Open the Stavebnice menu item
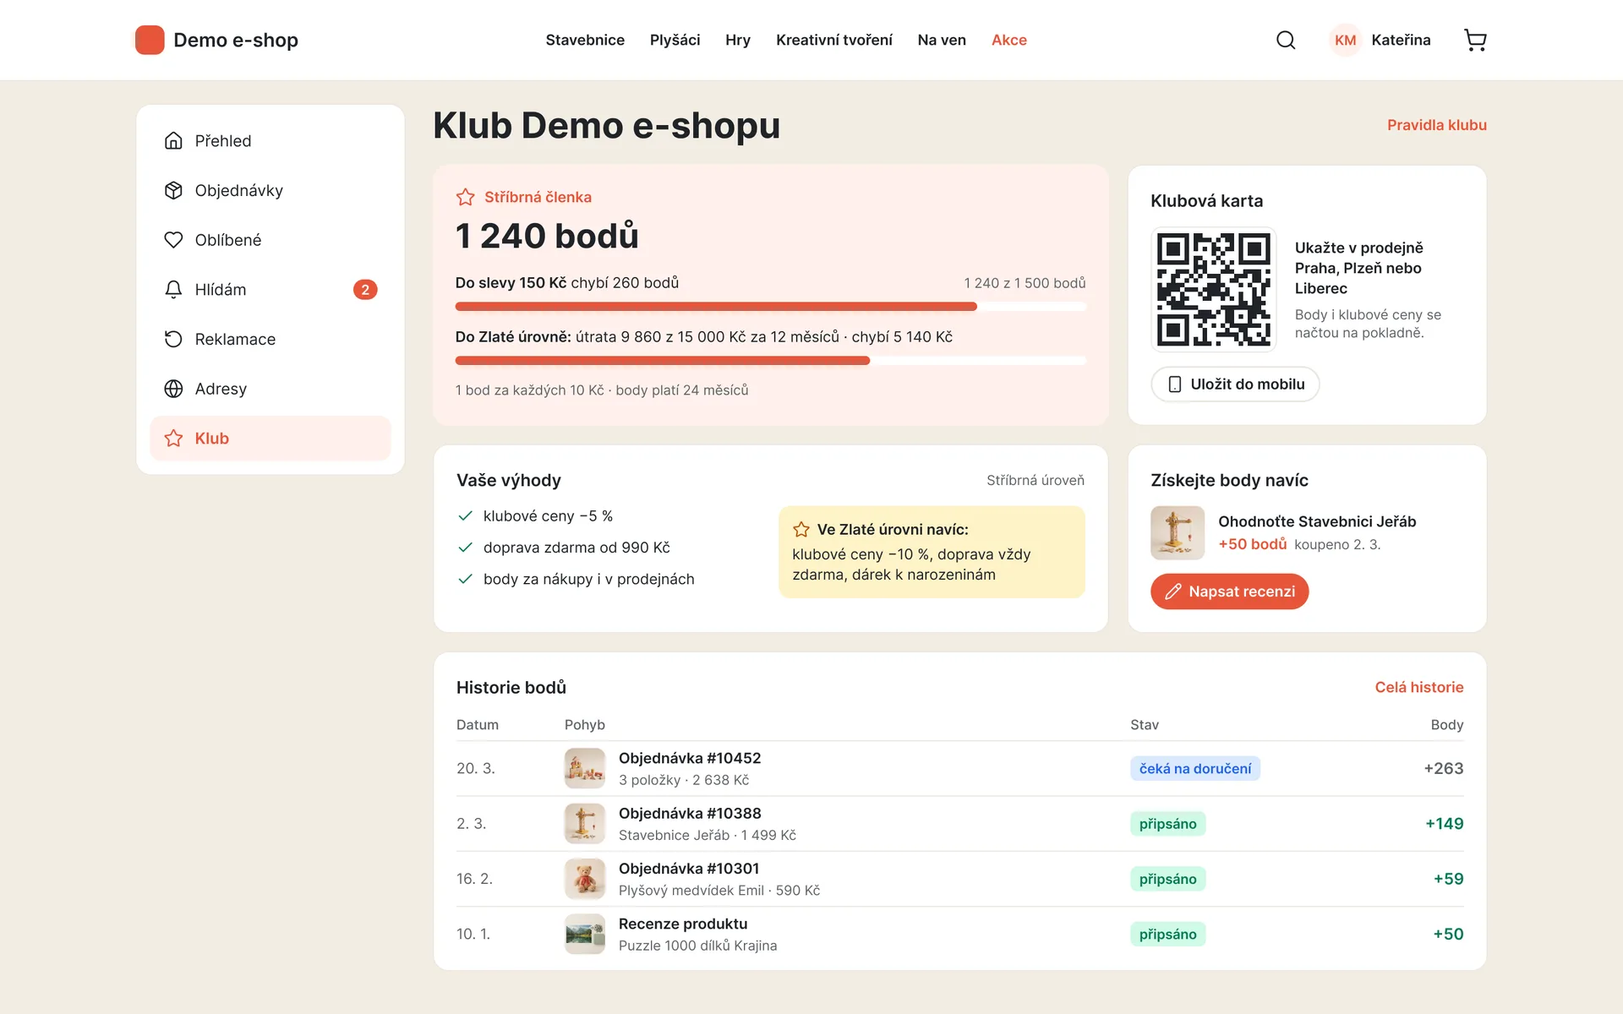Screen dimensions: 1623x1014 click(585, 40)
